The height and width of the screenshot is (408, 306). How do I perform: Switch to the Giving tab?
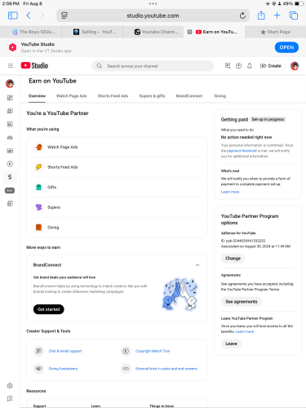tap(220, 96)
